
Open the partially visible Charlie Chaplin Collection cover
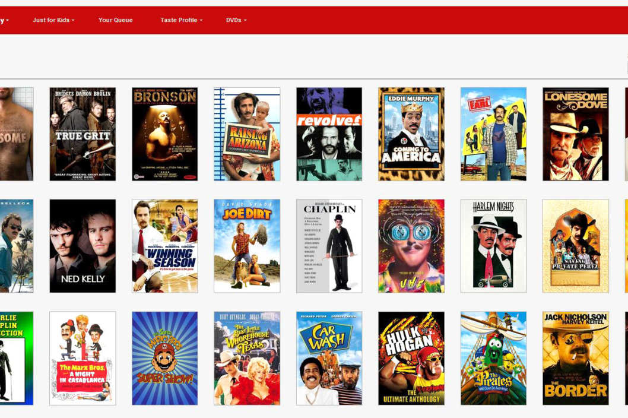coord(17,358)
